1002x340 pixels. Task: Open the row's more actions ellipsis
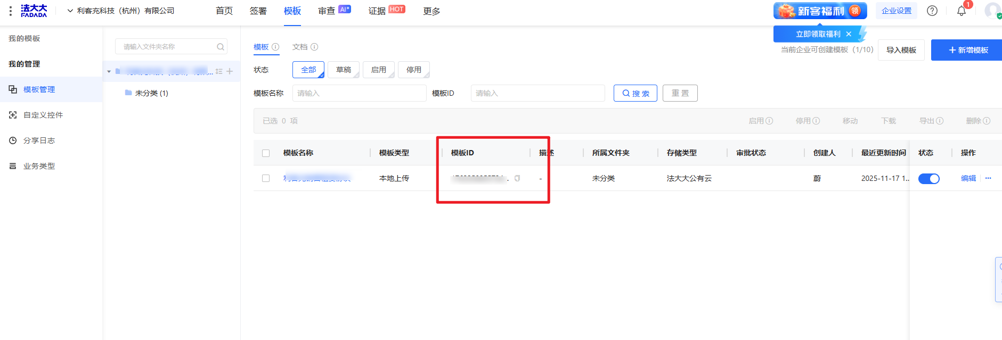click(x=988, y=178)
